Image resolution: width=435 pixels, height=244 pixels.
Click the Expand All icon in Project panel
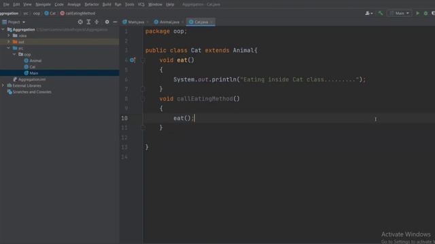pos(88,22)
